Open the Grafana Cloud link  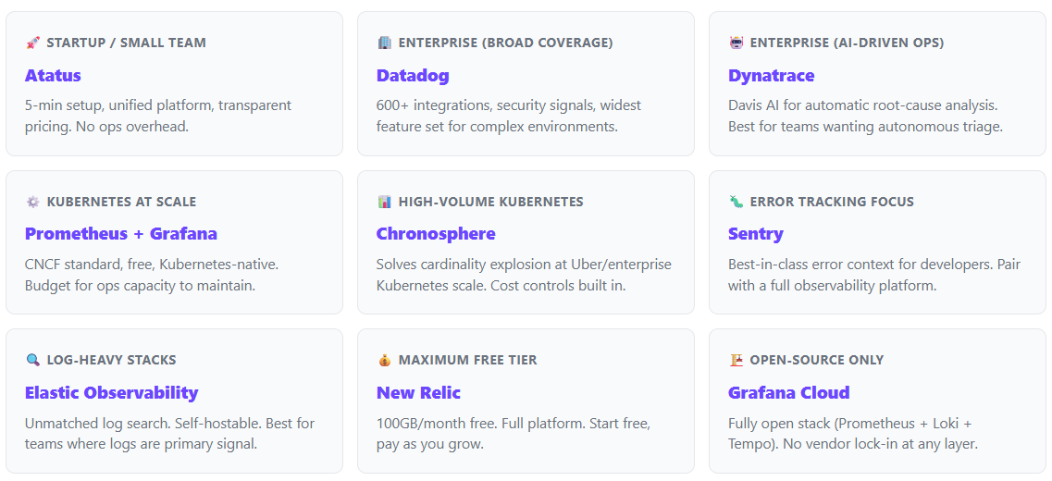click(789, 392)
